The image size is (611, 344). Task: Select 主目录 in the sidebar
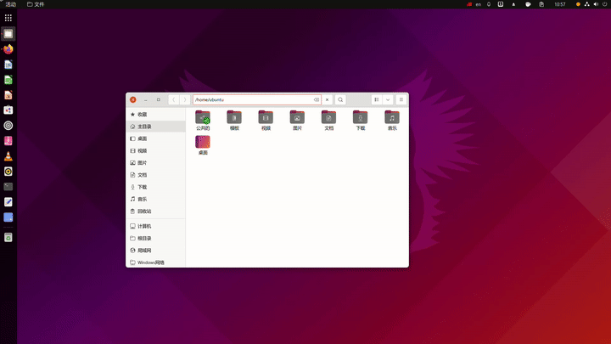point(156,127)
